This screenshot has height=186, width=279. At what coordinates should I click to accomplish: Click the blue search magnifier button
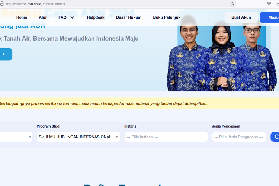(x=275, y=137)
